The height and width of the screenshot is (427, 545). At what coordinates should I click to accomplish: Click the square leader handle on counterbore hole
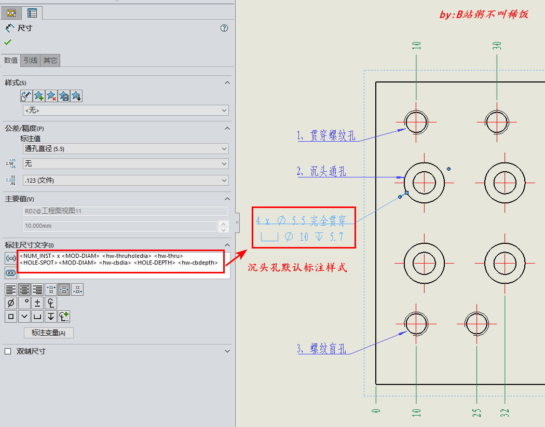406,193
